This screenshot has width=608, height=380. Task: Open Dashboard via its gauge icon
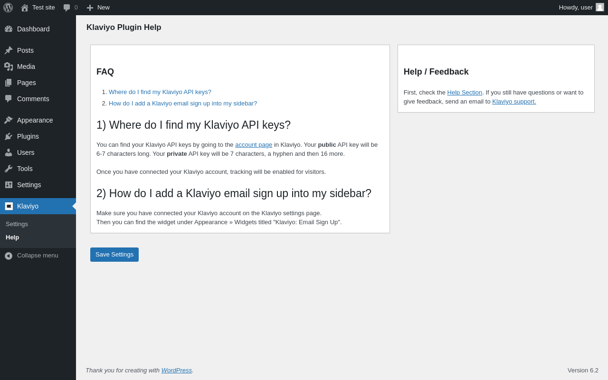pos(9,29)
